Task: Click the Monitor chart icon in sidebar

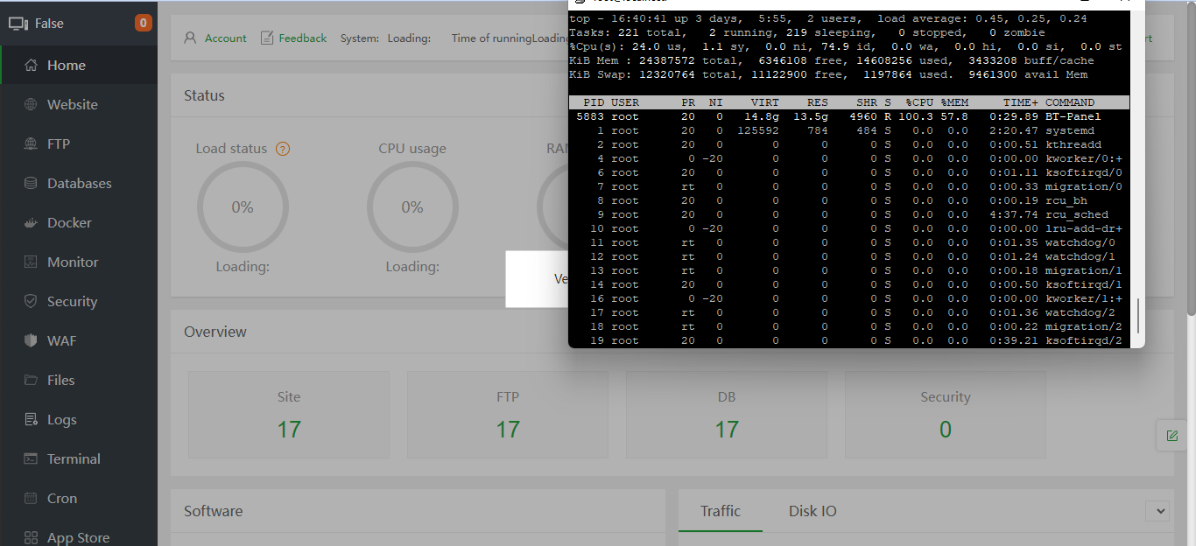Action: click(x=31, y=262)
